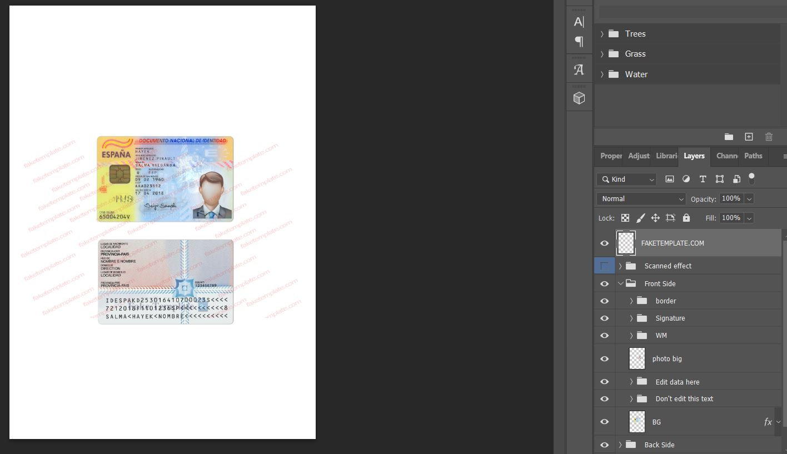Image resolution: width=787 pixels, height=454 pixels.
Task: Open the 3D cube panel icon
Action: [579, 98]
